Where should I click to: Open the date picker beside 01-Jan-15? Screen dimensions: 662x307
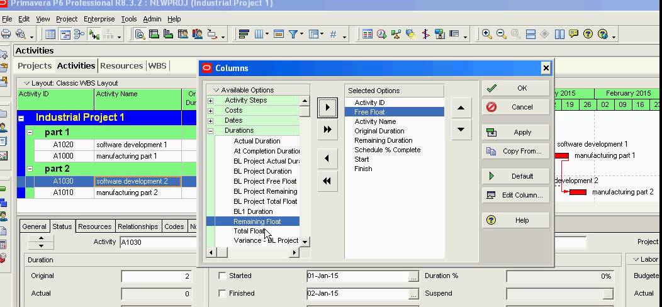pyautogui.click(x=414, y=277)
